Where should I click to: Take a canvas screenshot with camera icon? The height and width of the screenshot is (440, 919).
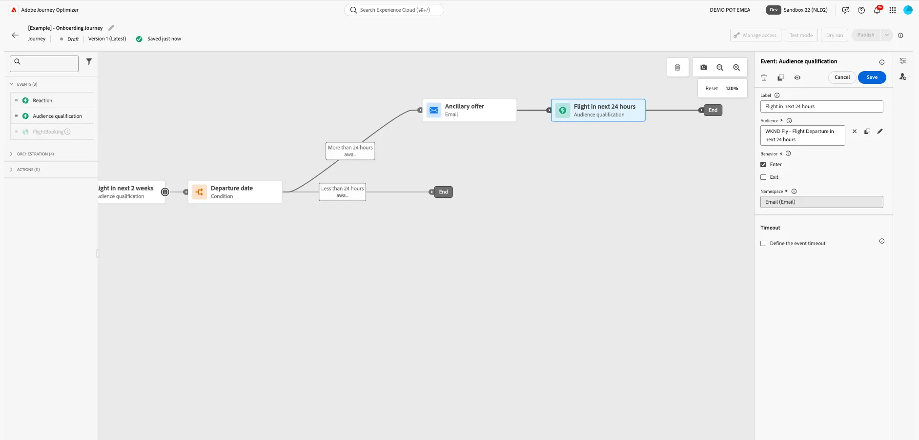coord(703,68)
